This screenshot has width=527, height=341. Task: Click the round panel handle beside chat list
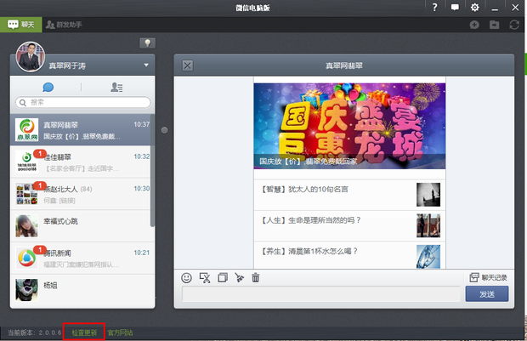[164, 130]
